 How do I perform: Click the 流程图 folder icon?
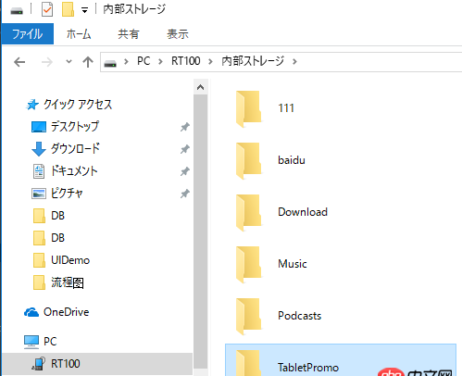(x=39, y=282)
